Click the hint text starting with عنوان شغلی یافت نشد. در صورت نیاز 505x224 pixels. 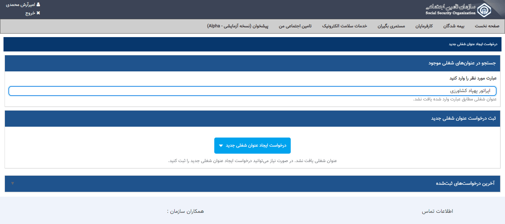pos(252,161)
